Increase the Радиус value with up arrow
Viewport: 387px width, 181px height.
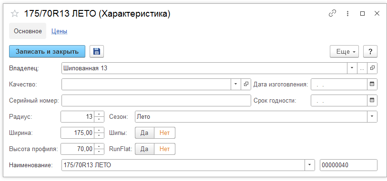[99, 114]
